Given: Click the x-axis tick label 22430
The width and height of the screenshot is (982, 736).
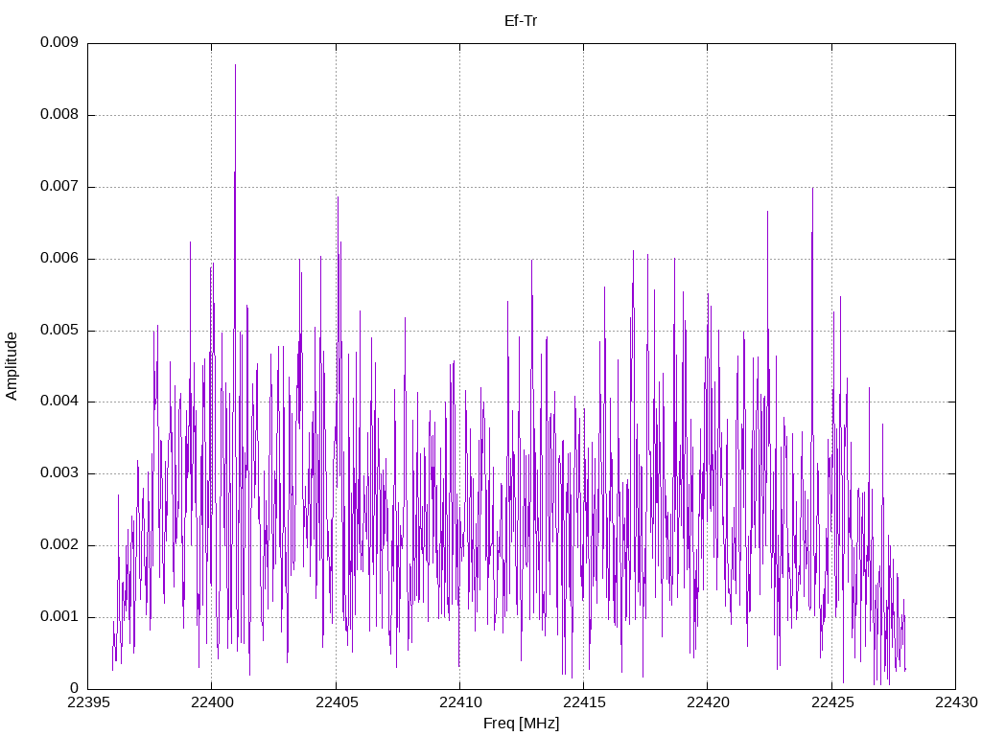Looking at the screenshot, I should [x=956, y=702].
